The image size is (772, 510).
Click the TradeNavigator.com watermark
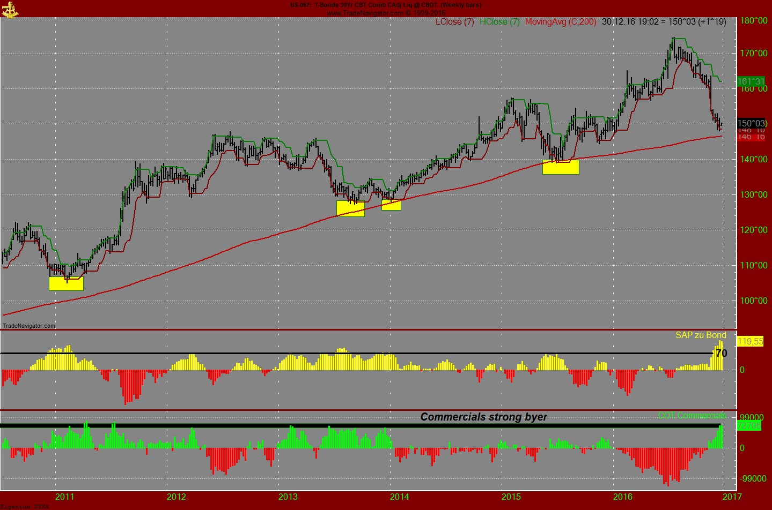tap(29, 325)
